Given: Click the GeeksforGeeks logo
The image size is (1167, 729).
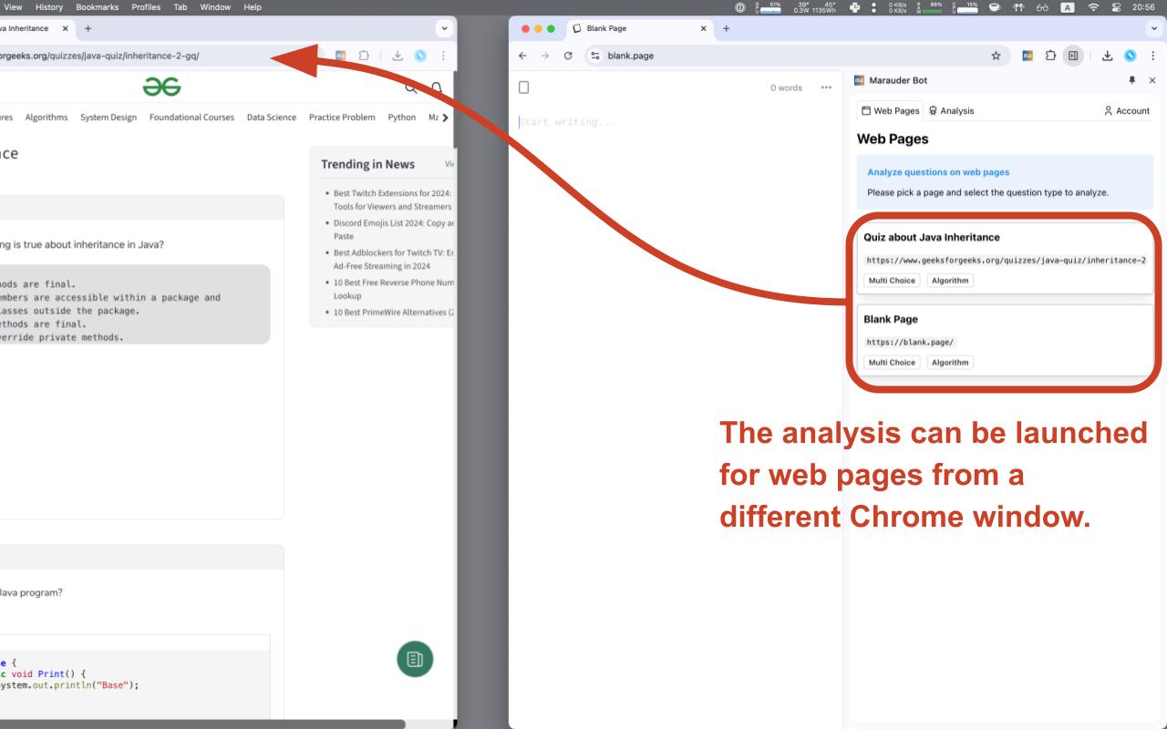Looking at the screenshot, I should pos(161,87).
